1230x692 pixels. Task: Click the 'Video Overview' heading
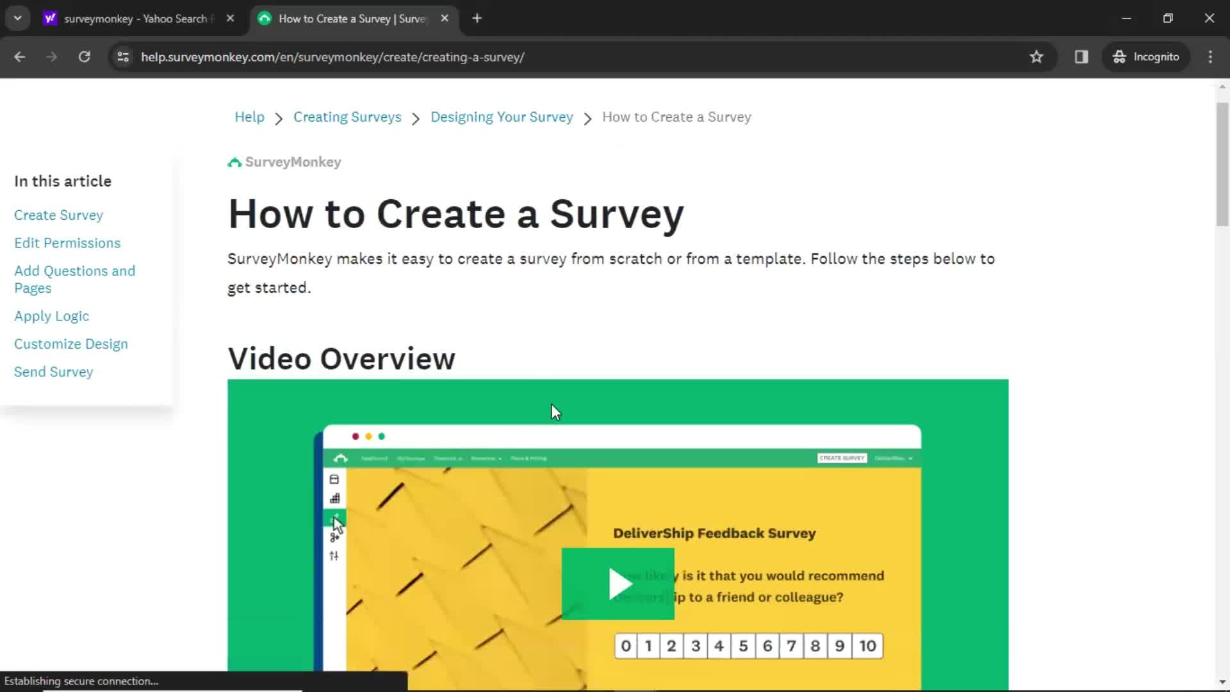click(x=341, y=359)
